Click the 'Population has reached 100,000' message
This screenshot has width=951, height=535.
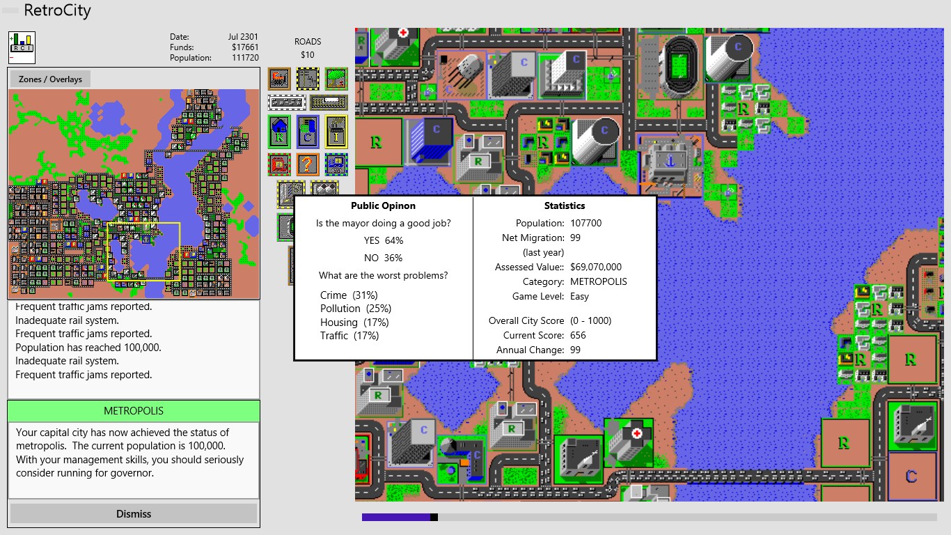tap(88, 348)
